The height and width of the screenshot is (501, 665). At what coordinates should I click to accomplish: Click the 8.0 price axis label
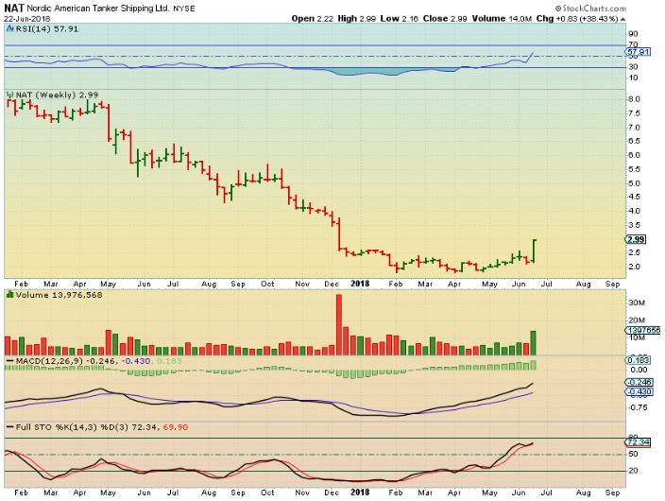(x=635, y=99)
